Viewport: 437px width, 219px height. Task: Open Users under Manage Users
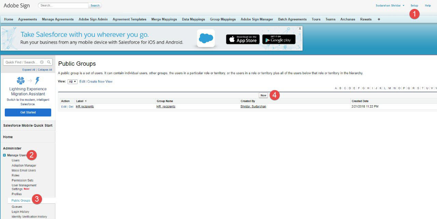pos(16,160)
